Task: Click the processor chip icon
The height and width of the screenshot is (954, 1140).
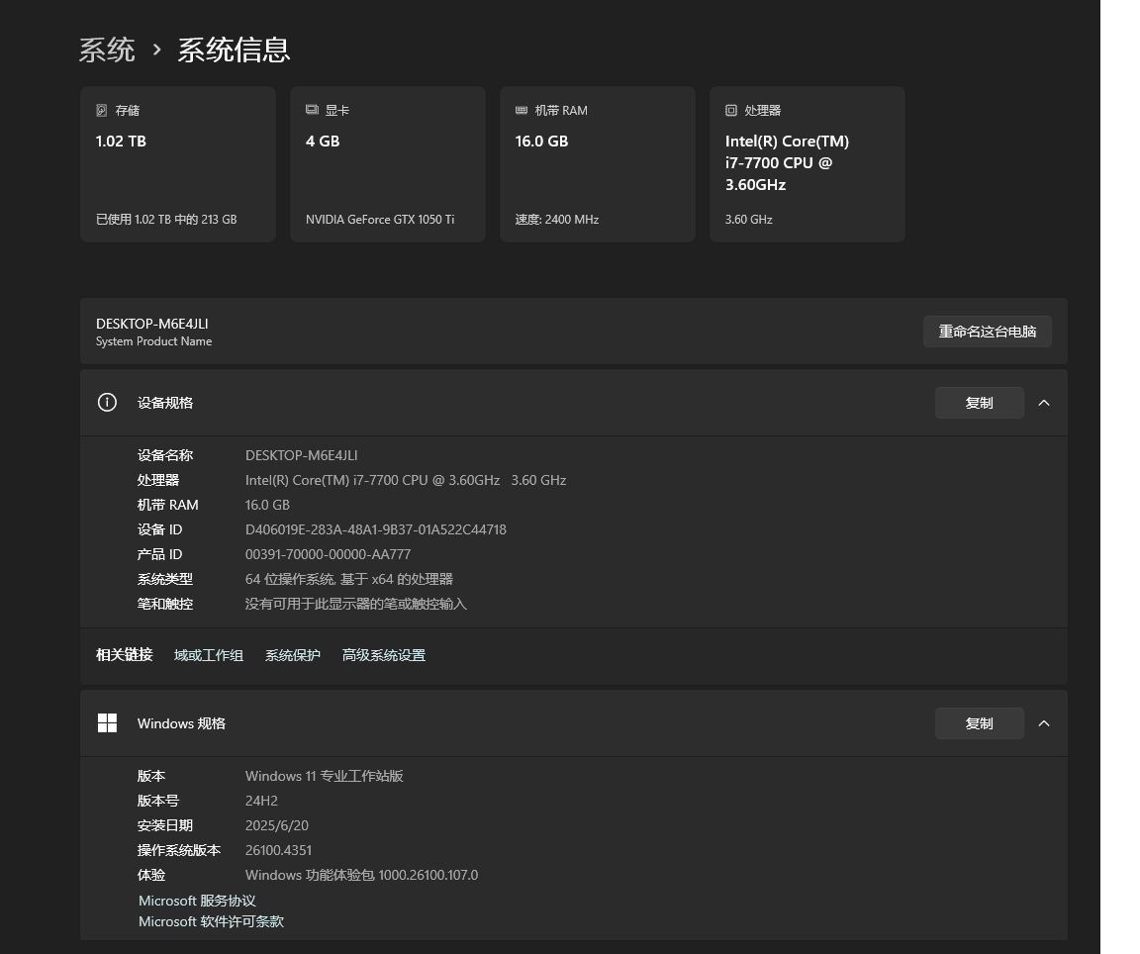Action: (x=730, y=111)
